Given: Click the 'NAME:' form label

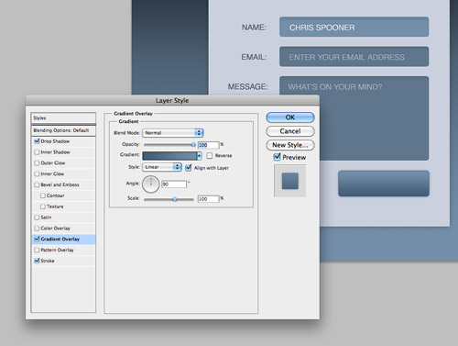Looking at the screenshot, I should (254, 28).
